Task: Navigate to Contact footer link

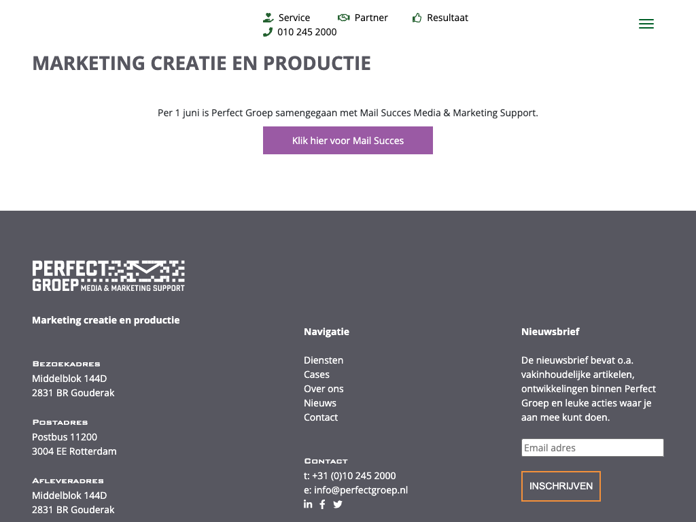Action: [x=321, y=417]
